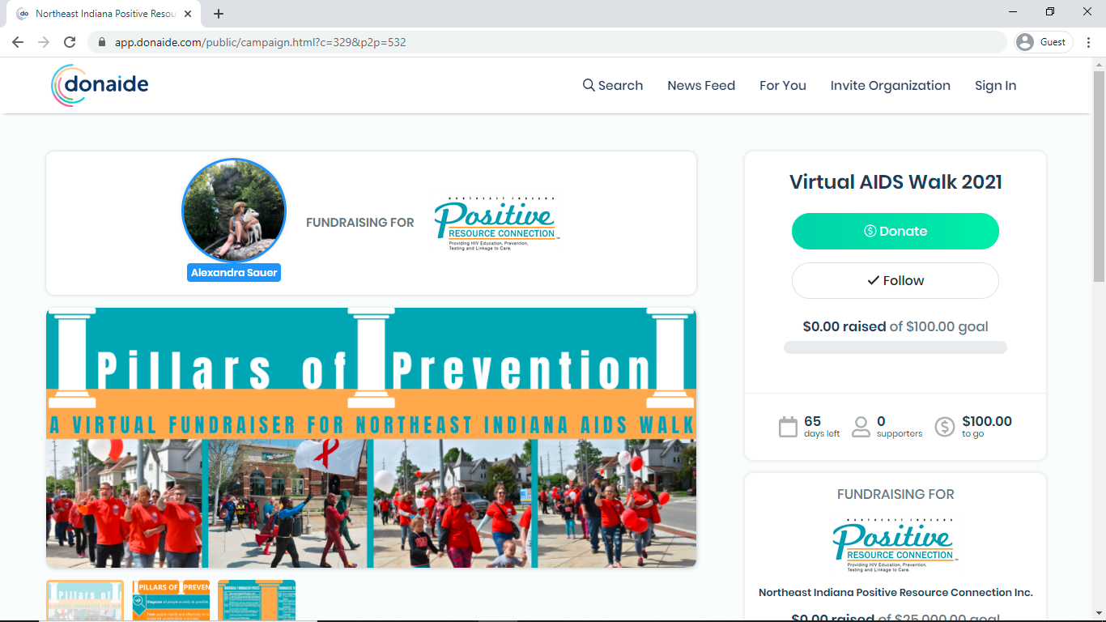Click the '0 supporters' count
Viewport: 1106px width, 622px height.
[900, 427]
